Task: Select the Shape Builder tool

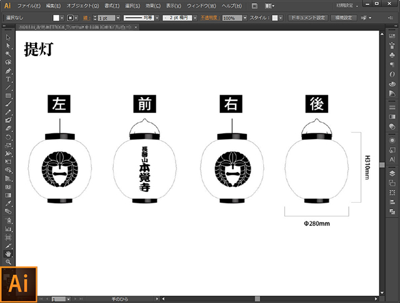Action: pyautogui.click(x=8, y=170)
